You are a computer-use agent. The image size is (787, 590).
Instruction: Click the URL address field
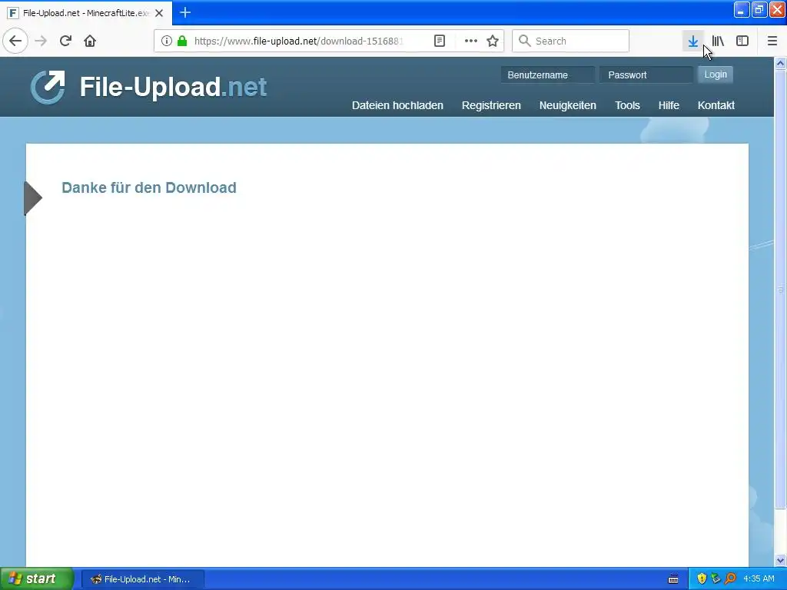coord(299,41)
